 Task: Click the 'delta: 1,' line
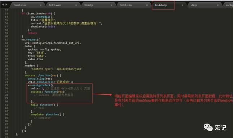[x=60, y=89]
